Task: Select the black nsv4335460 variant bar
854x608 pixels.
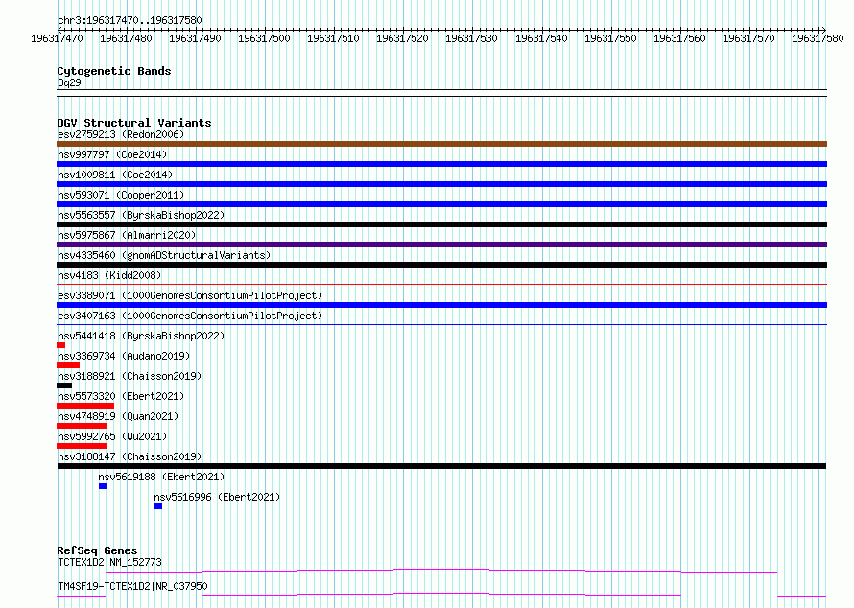Action: 441,265
